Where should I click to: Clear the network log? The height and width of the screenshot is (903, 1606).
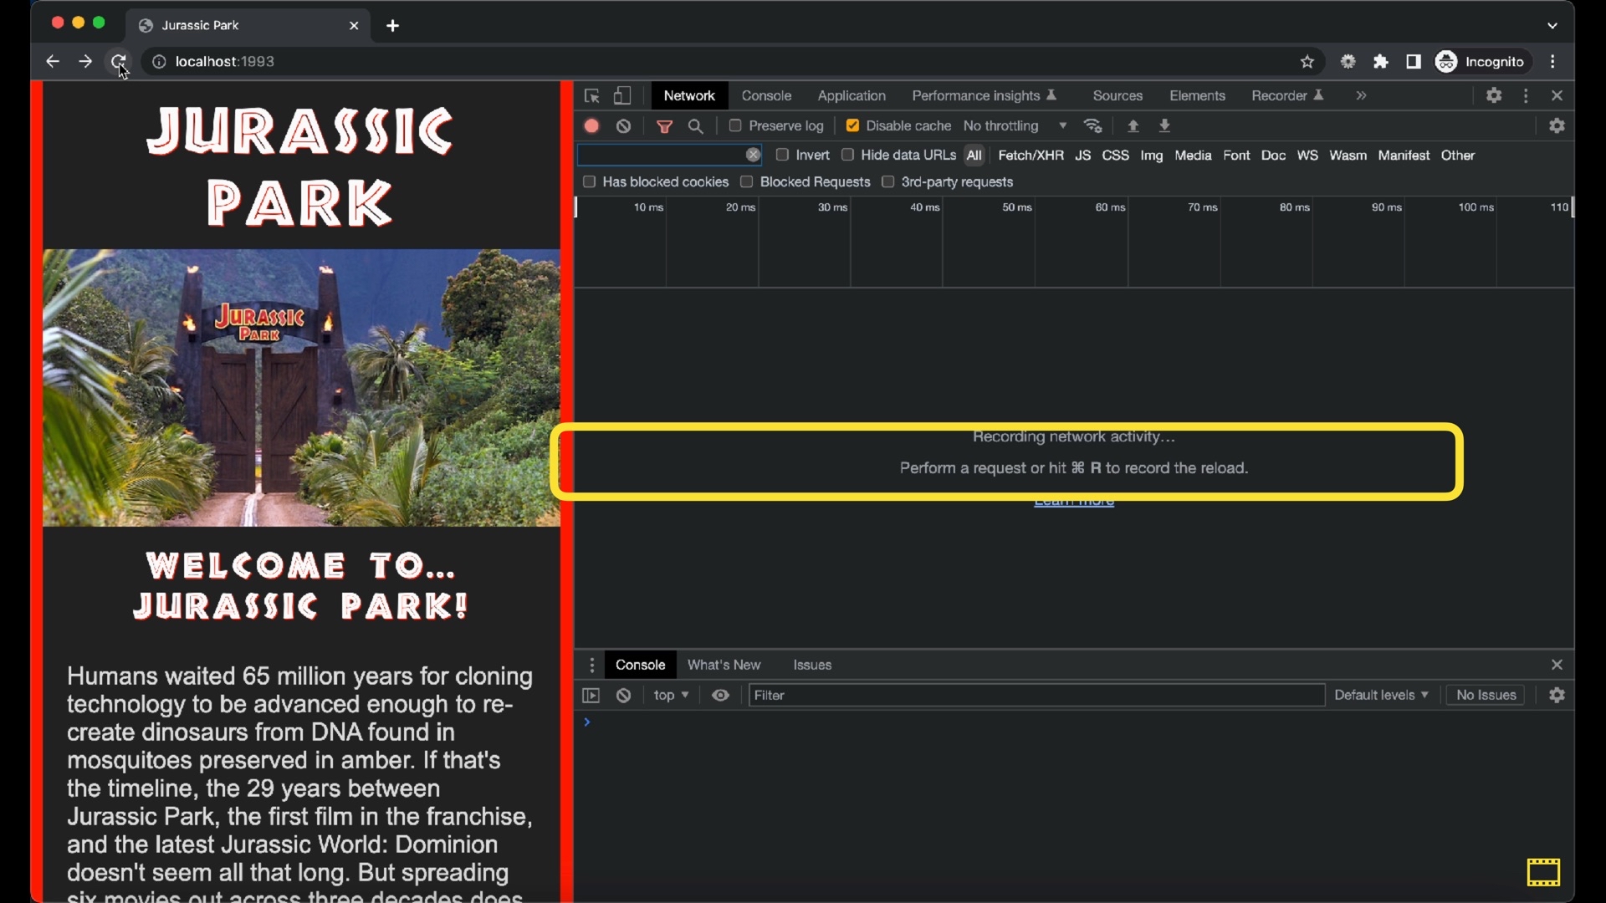click(x=624, y=126)
